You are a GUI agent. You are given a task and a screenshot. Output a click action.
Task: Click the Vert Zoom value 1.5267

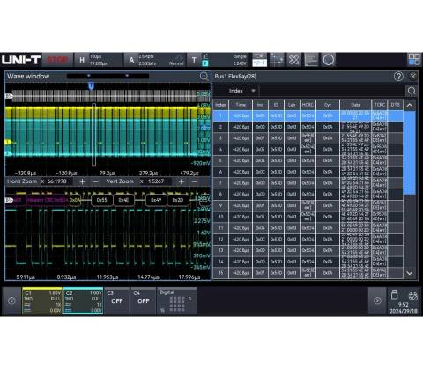tap(156, 181)
